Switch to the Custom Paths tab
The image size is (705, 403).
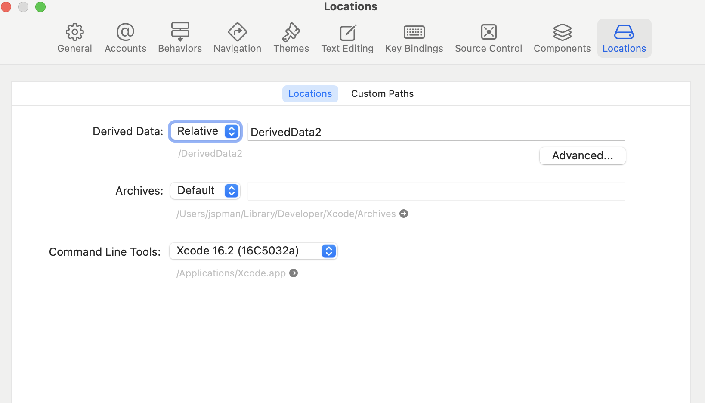[382, 94]
